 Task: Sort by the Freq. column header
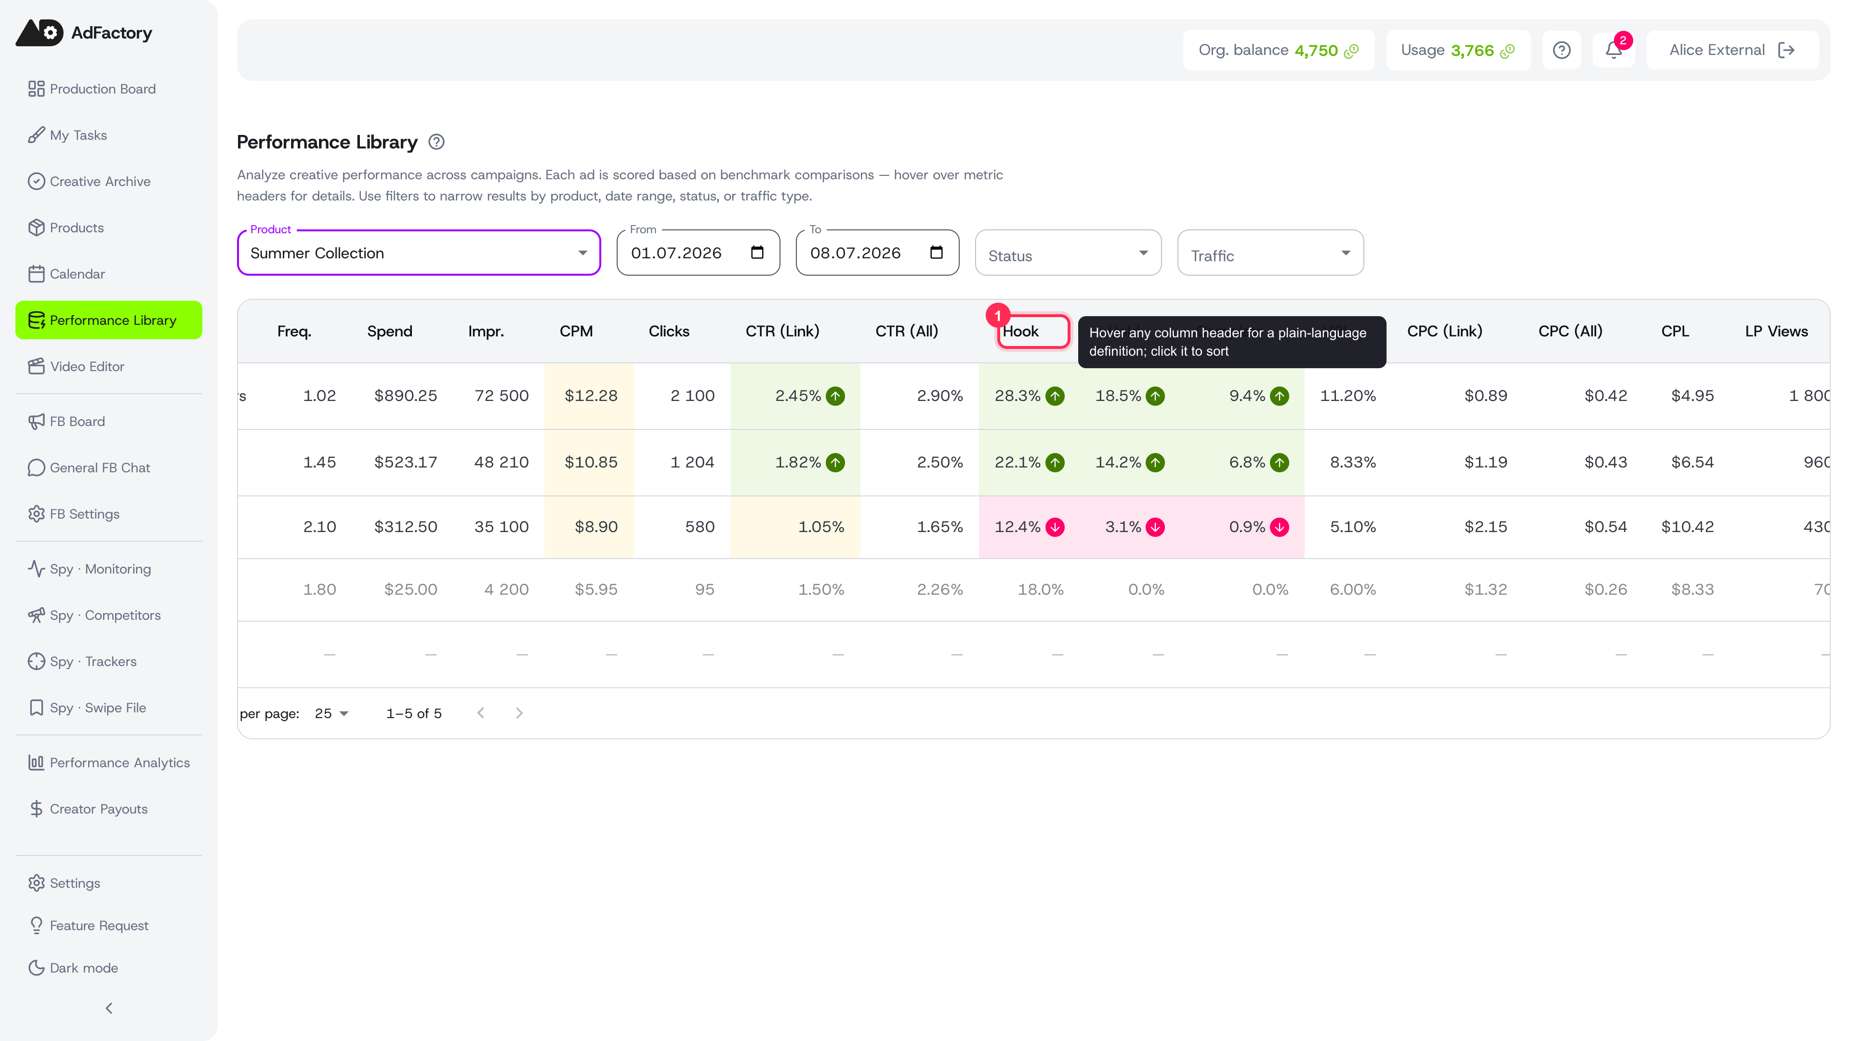(294, 331)
